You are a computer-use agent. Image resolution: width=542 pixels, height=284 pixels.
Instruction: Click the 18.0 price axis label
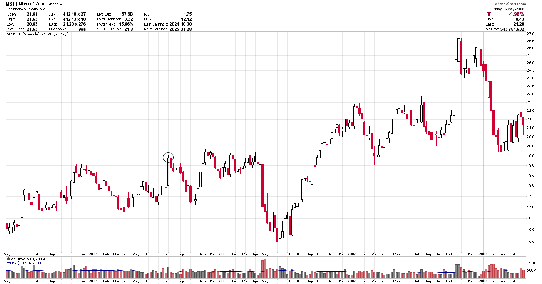531,186
